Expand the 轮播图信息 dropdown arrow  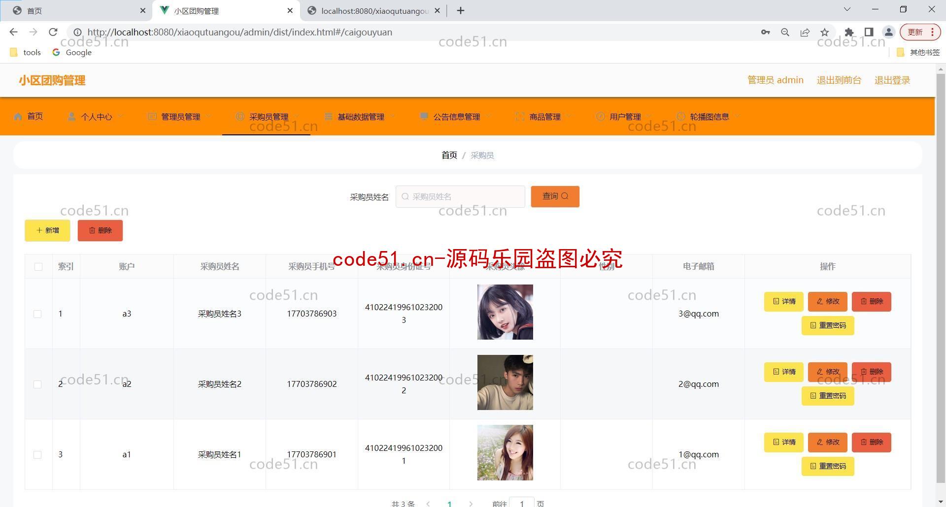[x=738, y=117]
